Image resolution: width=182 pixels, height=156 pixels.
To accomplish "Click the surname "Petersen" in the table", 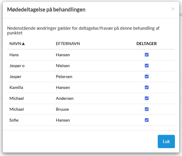I will 64,77.
